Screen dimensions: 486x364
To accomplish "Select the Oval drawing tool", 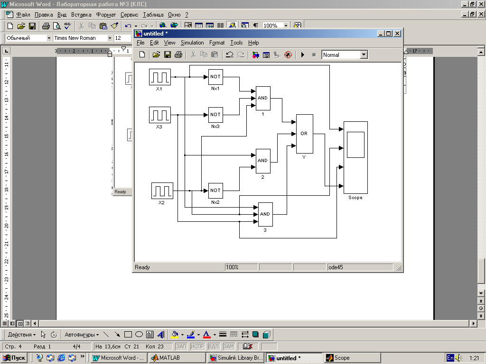I will pyautogui.click(x=139, y=335).
